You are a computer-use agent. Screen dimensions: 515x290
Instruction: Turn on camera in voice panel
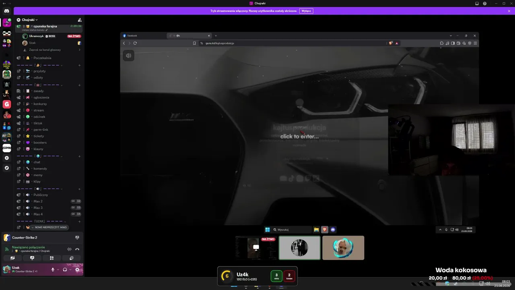pyautogui.click(x=12, y=258)
